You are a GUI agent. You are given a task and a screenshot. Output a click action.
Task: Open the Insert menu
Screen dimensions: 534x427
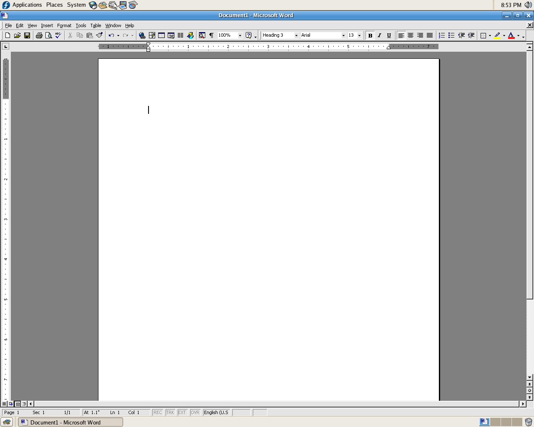tap(47, 25)
